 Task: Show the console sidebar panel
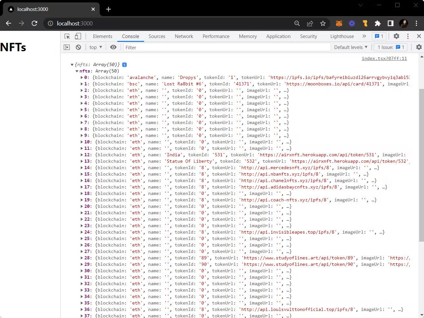[67, 47]
